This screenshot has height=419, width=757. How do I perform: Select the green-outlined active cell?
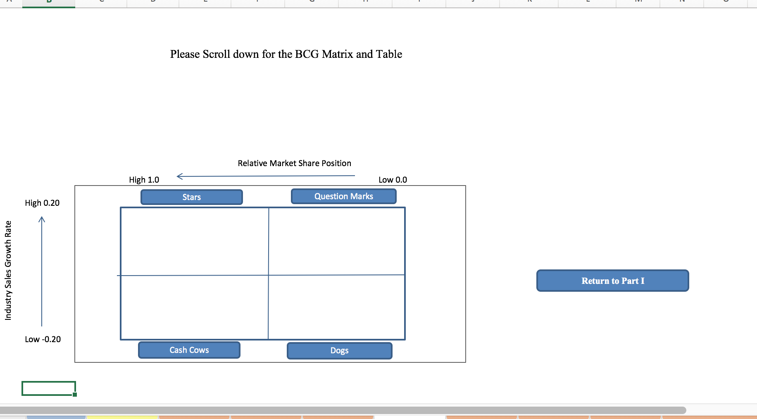(49, 388)
